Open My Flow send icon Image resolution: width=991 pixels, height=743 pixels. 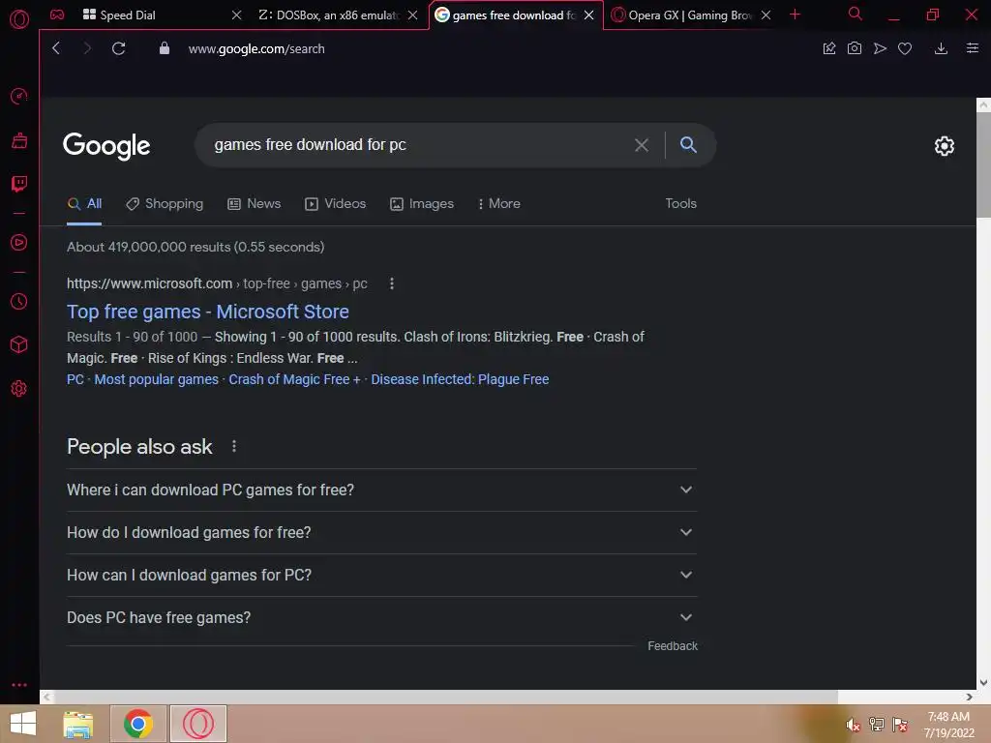880,48
